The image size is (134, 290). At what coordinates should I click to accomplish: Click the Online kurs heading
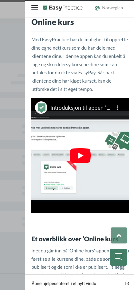(53, 22)
